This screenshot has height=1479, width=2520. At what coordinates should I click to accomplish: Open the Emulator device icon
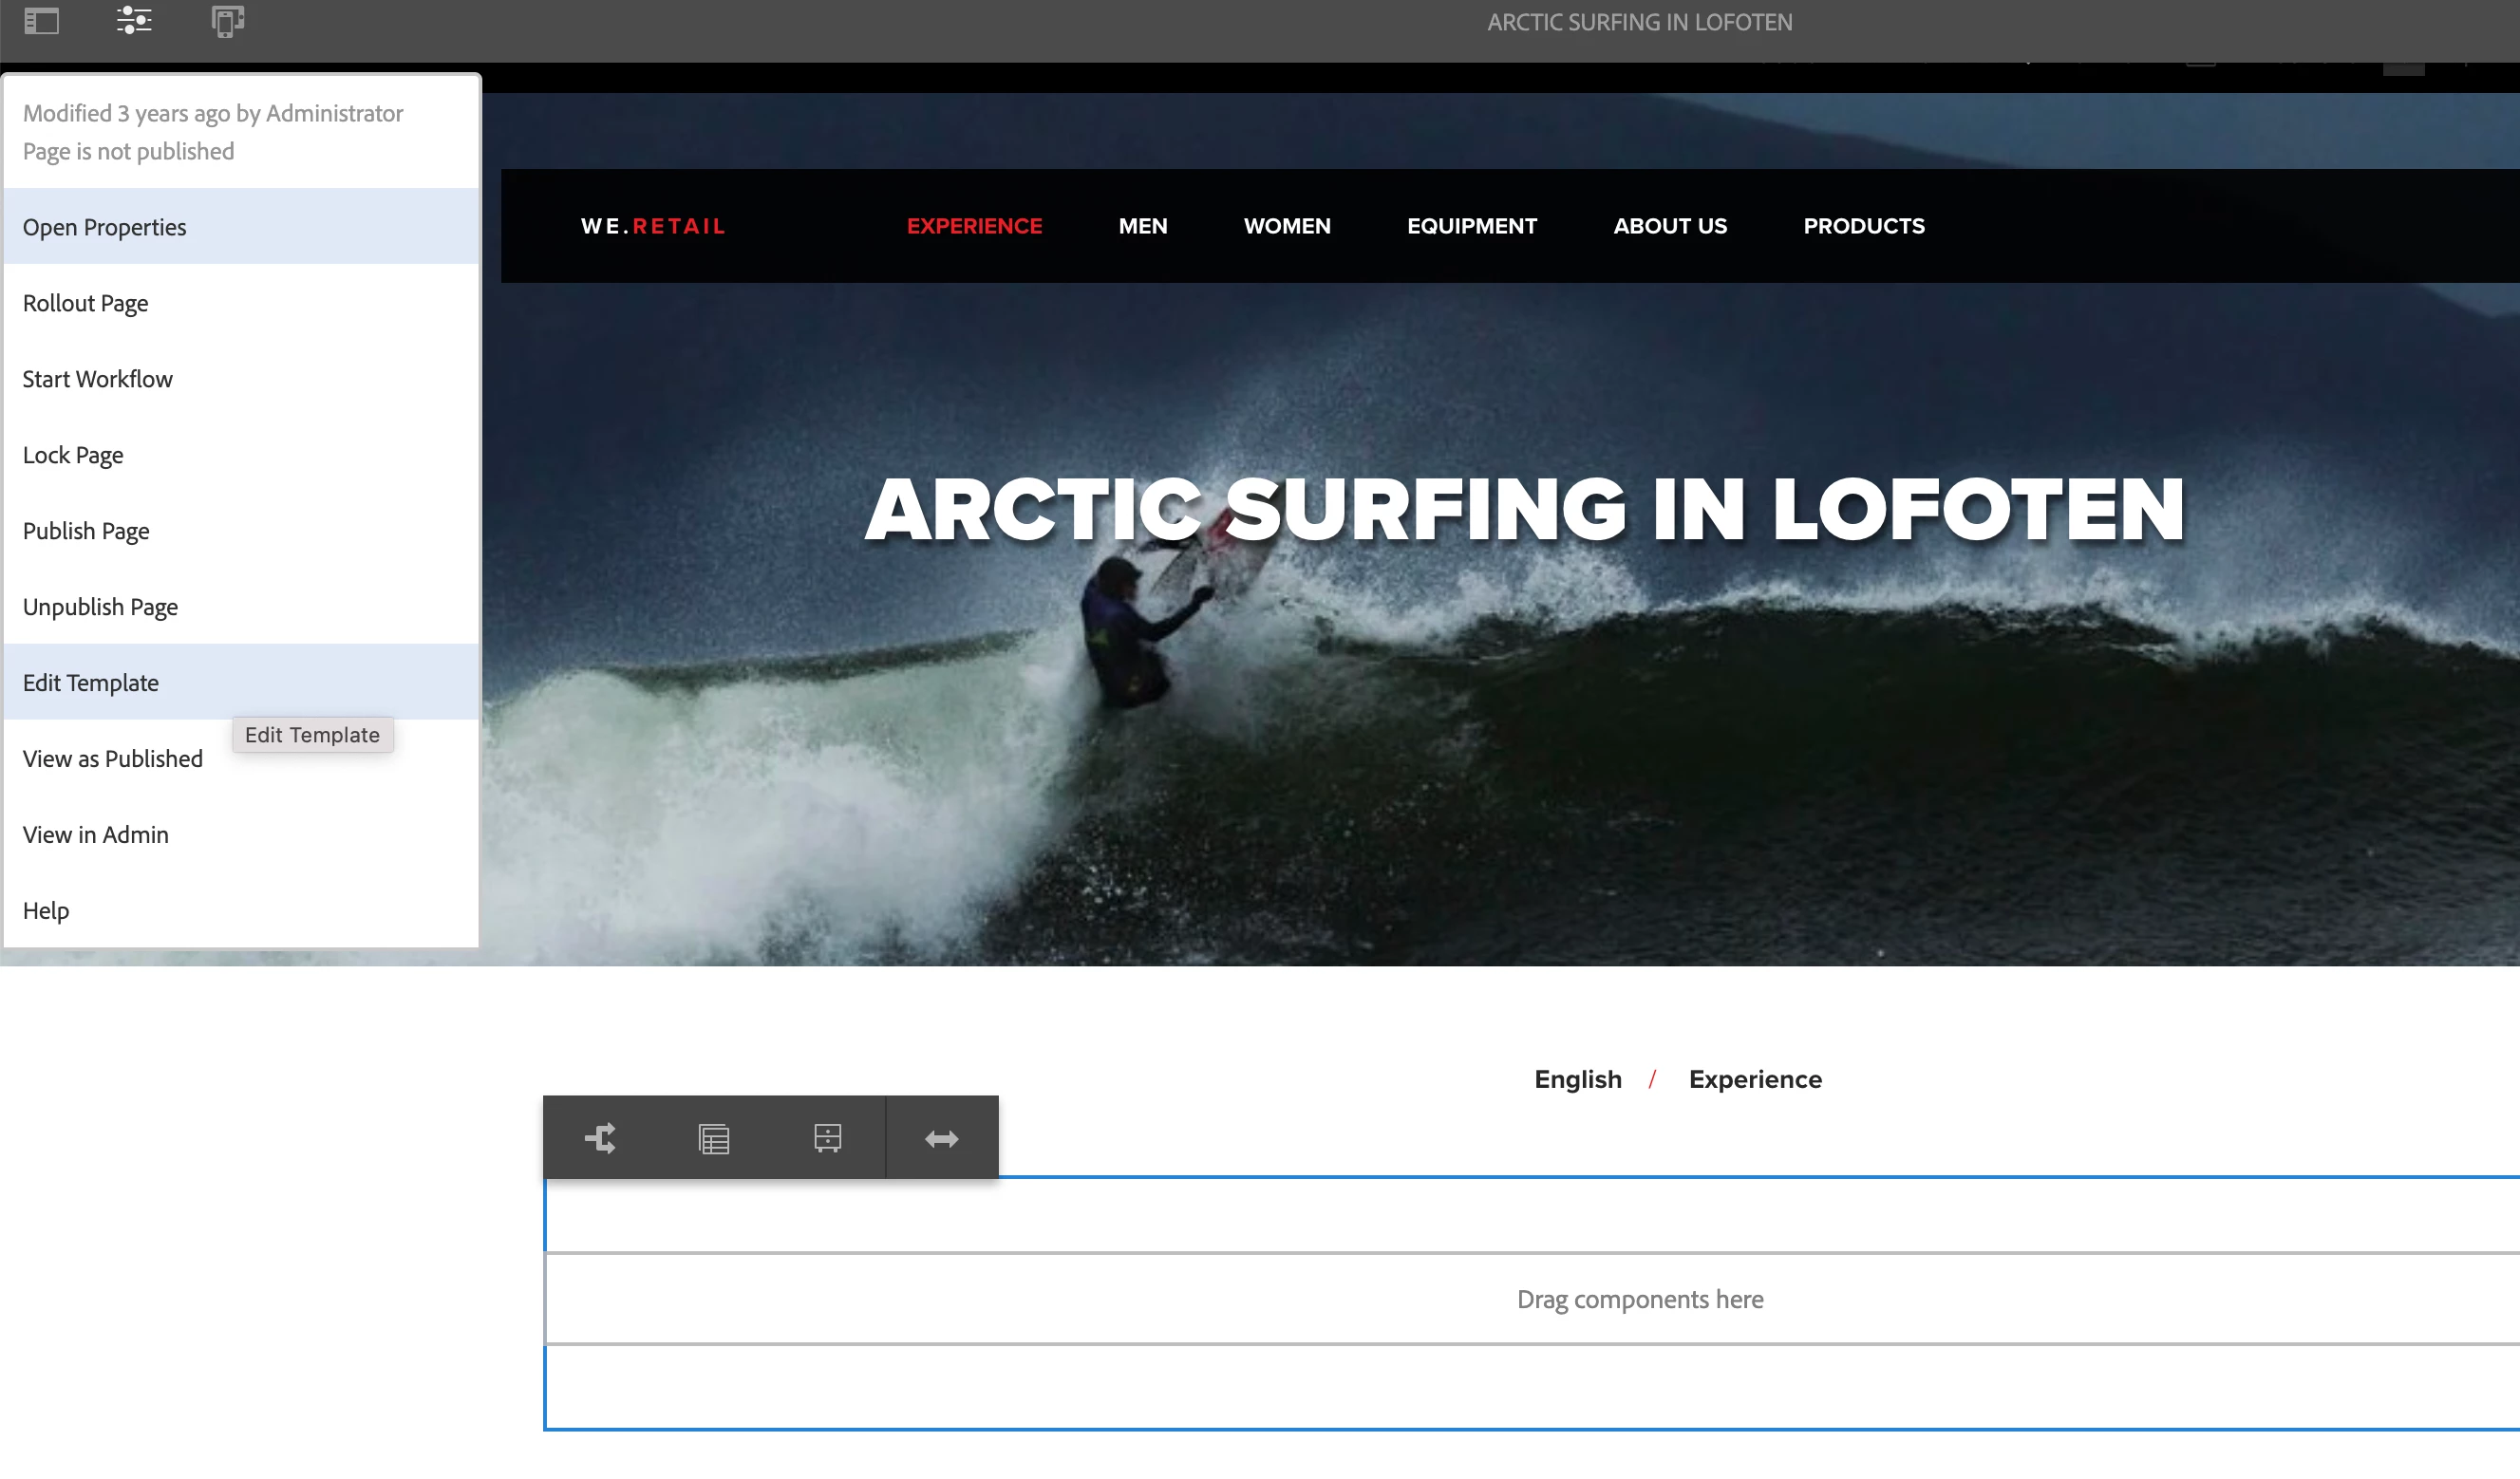228,21
